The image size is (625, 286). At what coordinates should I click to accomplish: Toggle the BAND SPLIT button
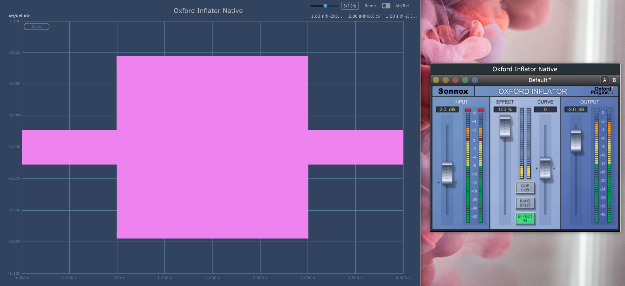(525, 203)
